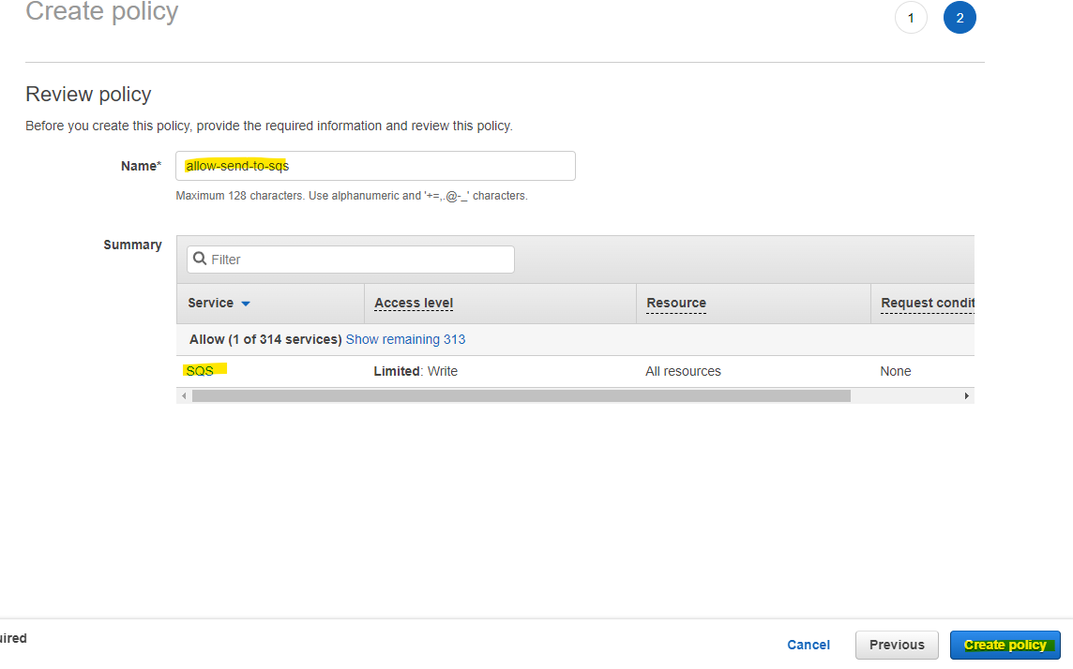Image resolution: width=1073 pixels, height=669 pixels.
Task: Click the right scrollbar arrow under summary table
Action: coord(966,395)
